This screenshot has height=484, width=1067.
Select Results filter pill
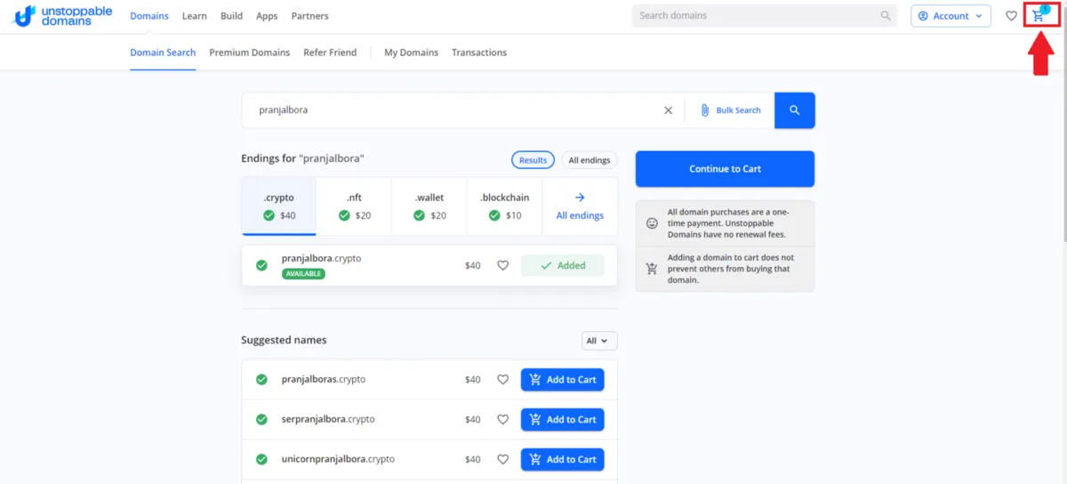pos(533,160)
